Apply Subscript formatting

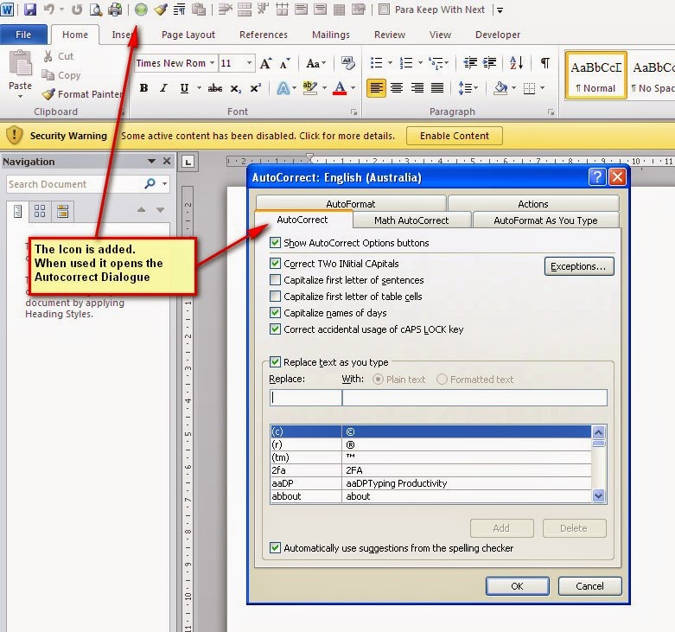pos(235,88)
